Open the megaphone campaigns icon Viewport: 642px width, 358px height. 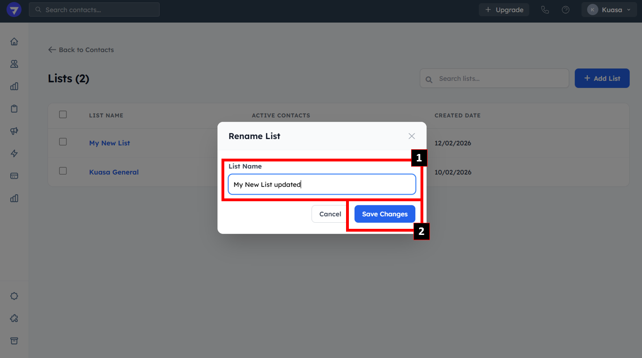(x=14, y=131)
